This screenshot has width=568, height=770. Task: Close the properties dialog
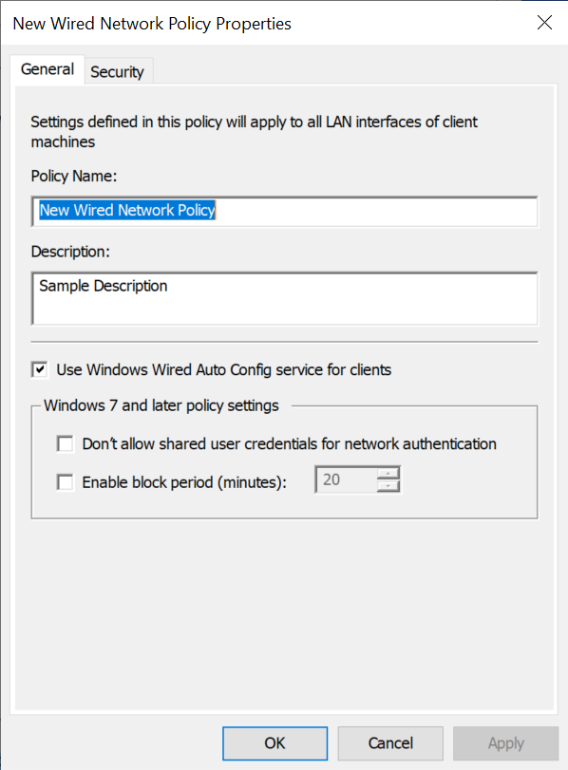click(544, 23)
